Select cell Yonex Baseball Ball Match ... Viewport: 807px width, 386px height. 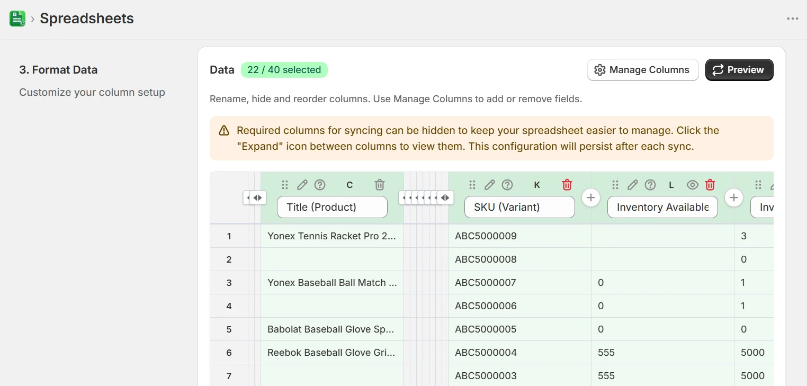(x=332, y=283)
